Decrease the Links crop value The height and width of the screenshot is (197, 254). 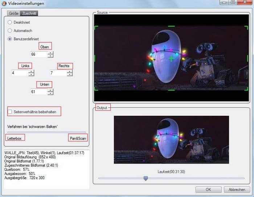(x=31, y=74)
